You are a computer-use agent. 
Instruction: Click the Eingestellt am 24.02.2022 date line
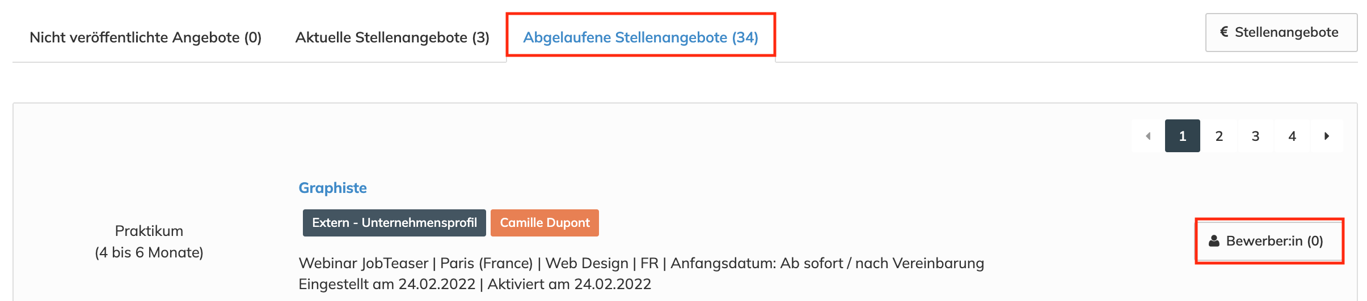coord(475,284)
